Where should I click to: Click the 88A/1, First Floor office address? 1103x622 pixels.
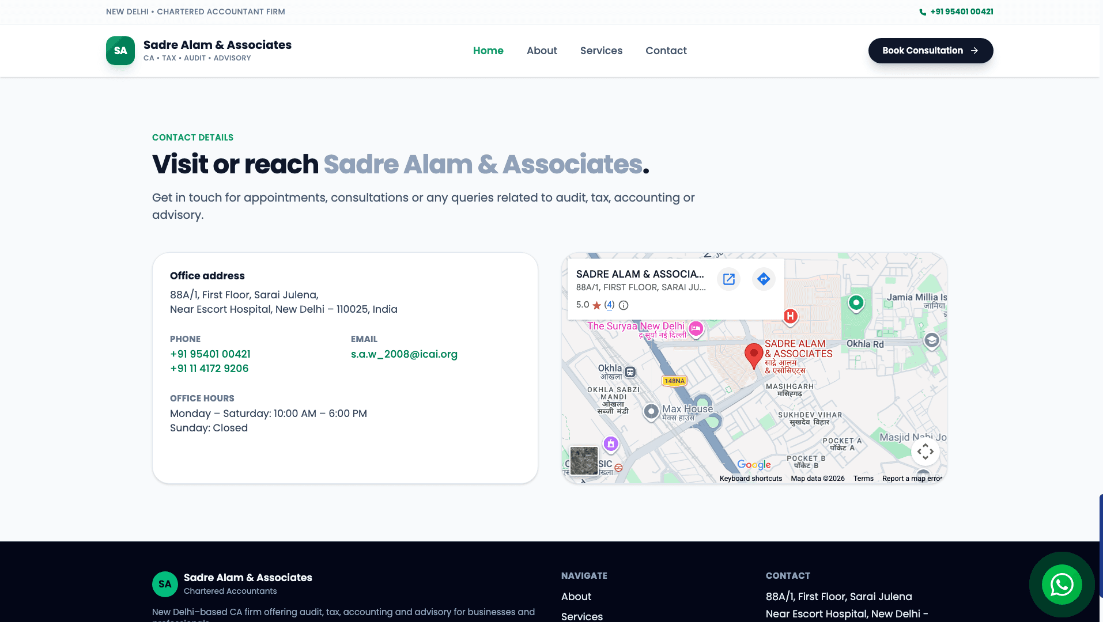point(284,302)
